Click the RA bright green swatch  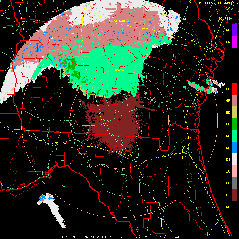pos(234,136)
